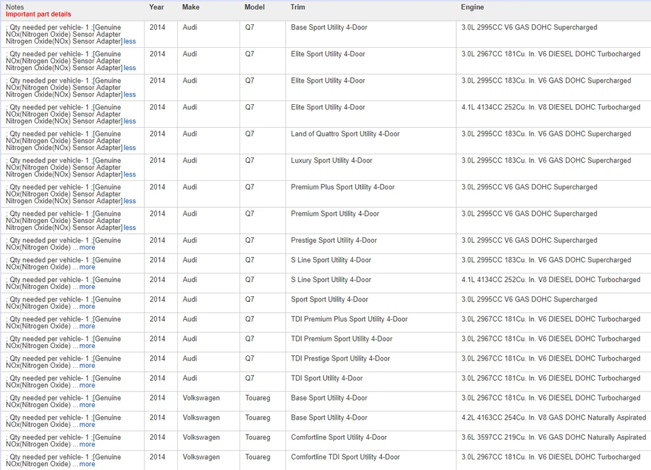
Task: Click 'less' in Elite 3.0L 2995CC gas row
Action: [x=129, y=94]
